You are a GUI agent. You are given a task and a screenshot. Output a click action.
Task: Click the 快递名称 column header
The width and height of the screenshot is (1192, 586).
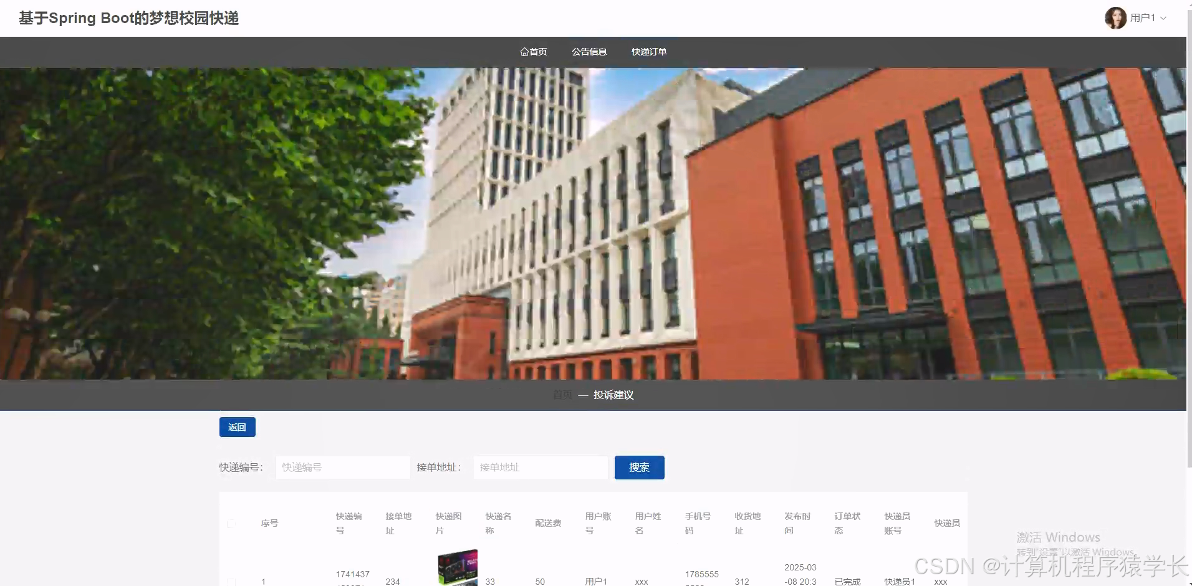click(498, 523)
